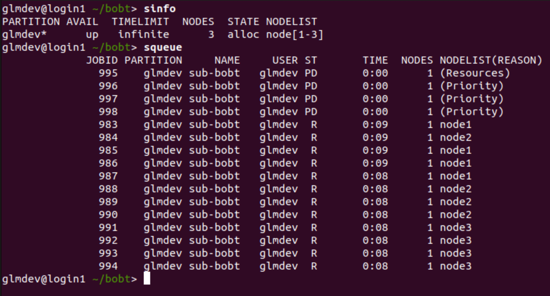The height and width of the screenshot is (296, 550).
Task: Select job ID 987
Action: (108, 176)
